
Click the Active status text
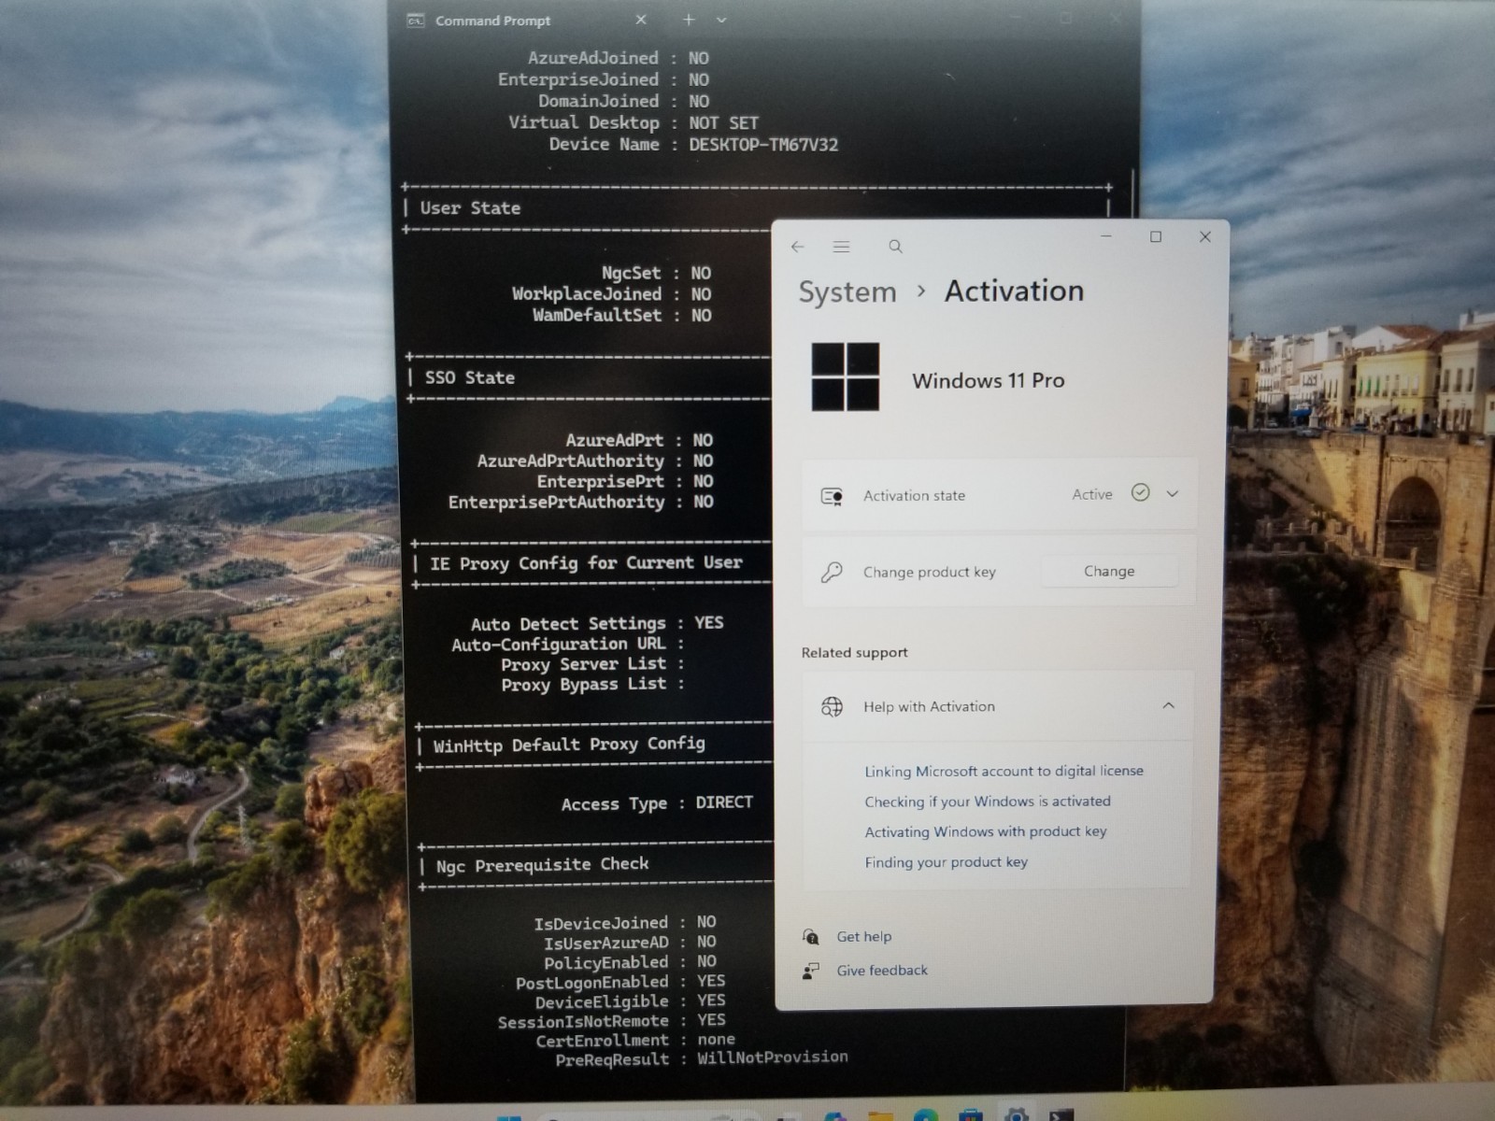click(x=1092, y=494)
